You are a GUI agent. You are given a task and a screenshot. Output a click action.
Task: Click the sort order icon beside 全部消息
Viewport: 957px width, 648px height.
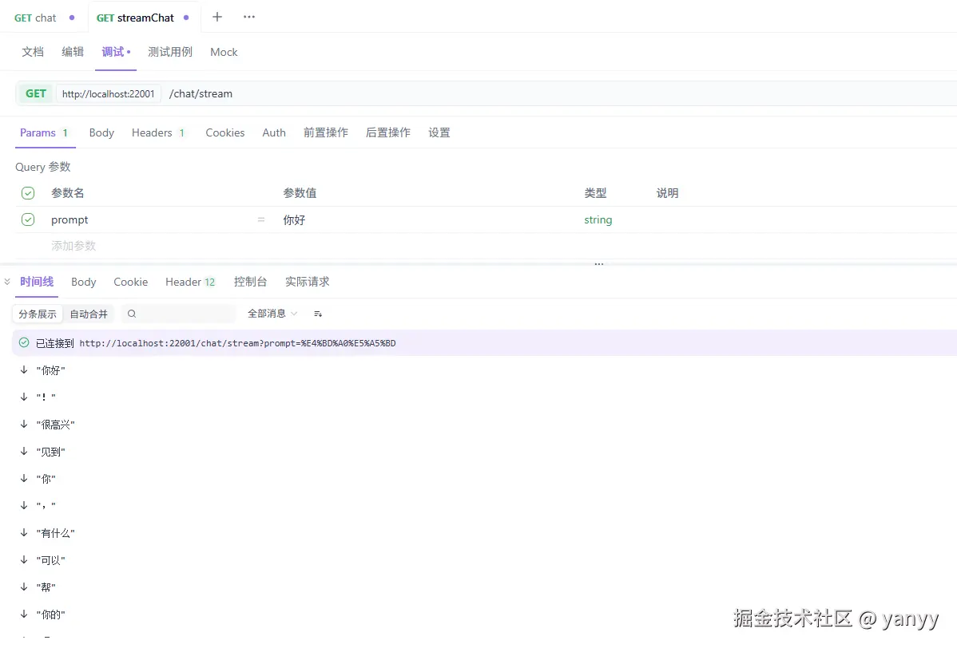pyautogui.click(x=318, y=314)
